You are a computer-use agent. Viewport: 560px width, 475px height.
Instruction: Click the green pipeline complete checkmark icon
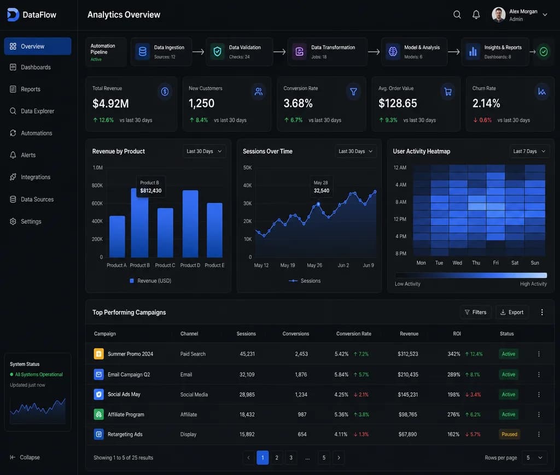(x=544, y=52)
